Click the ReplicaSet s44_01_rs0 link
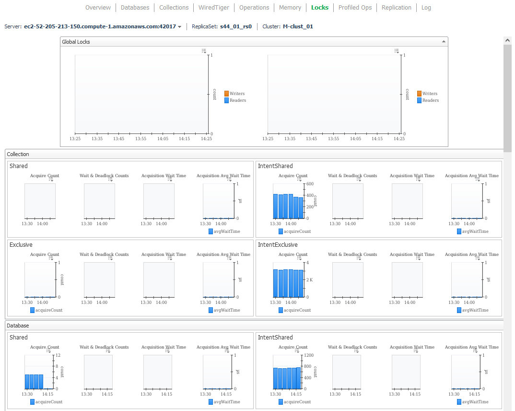 coord(235,27)
